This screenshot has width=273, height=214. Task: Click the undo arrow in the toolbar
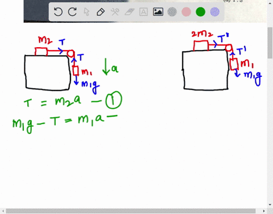pyautogui.click(x=58, y=12)
